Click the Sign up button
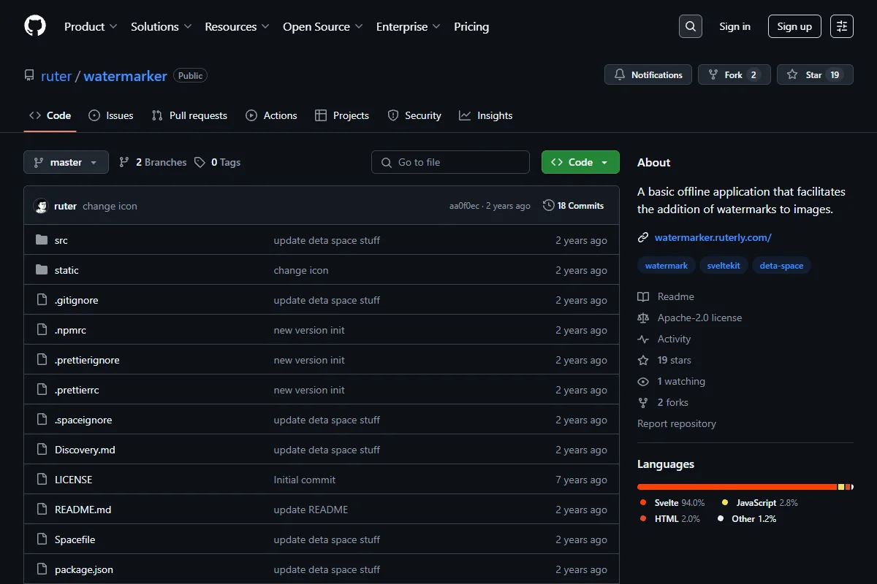Screen dimensions: 877x584 click(794, 26)
